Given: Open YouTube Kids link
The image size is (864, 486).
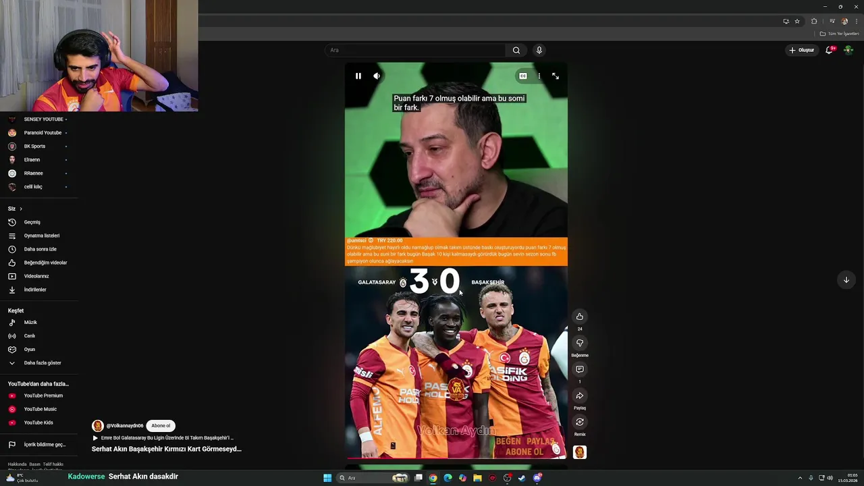Looking at the screenshot, I should coord(39,423).
